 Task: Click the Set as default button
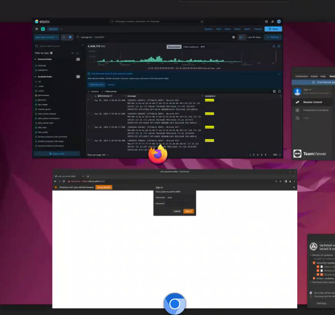tap(104, 187)
